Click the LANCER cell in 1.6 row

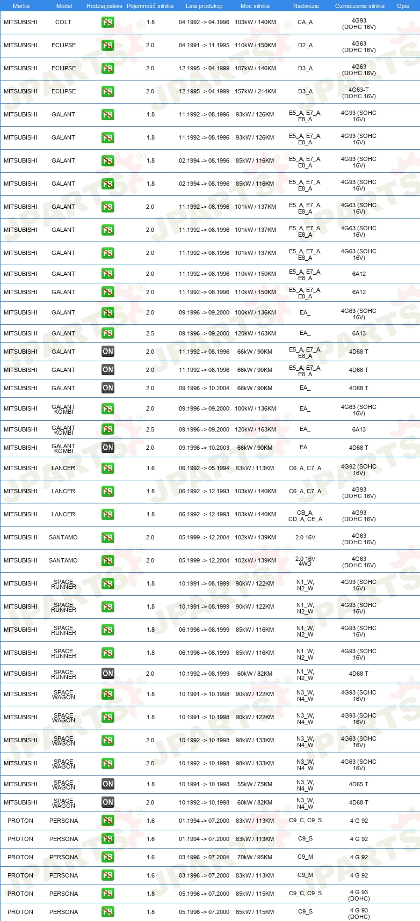(63, 469)
